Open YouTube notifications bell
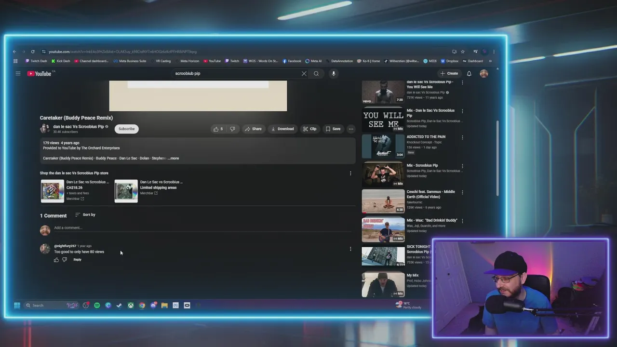Viewport: 617px width, 347px height. tap(469, 74)
